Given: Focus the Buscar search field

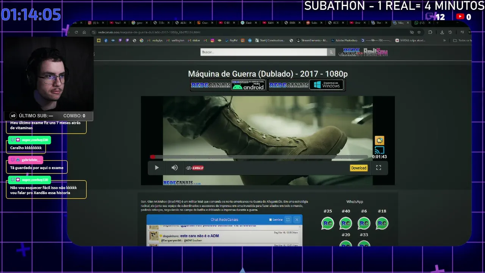Looking at the screenshot, I should (x=263, y=52).
